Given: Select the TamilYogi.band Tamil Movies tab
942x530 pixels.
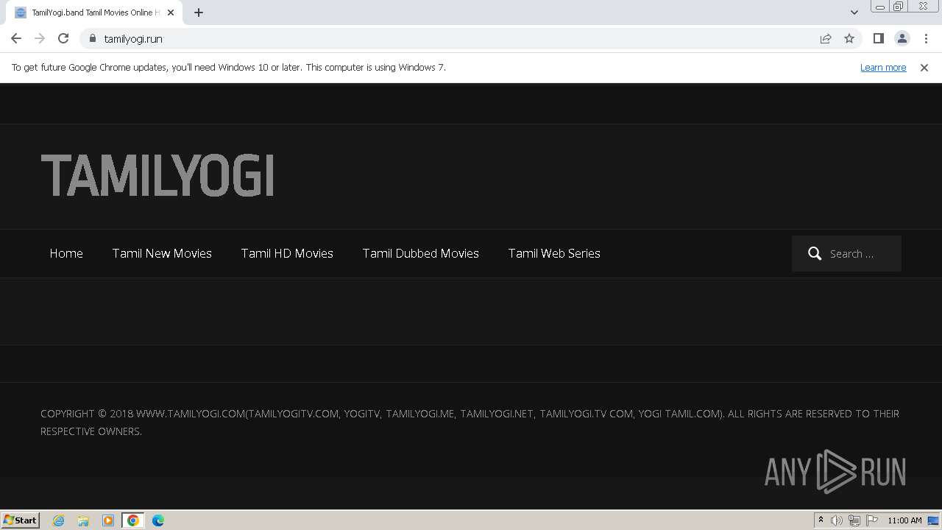Looking at the screenshot, I should click(x=93, y=13).
